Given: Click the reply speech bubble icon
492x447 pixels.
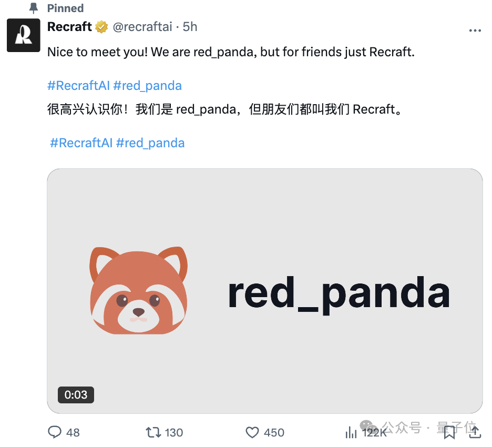Looking at the screenshot, I should pos(55,432).
